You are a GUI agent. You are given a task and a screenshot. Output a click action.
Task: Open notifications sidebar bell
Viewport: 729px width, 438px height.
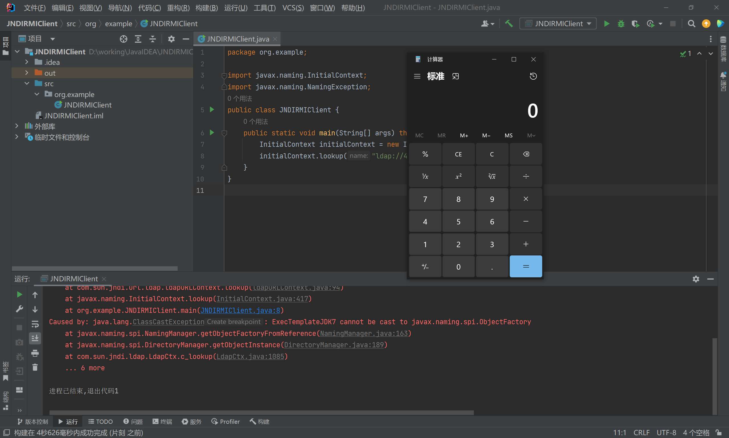click(723, 81)
